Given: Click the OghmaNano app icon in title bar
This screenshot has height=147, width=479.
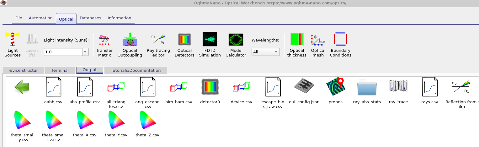Looking at the screenshot, I should [3, 3].
